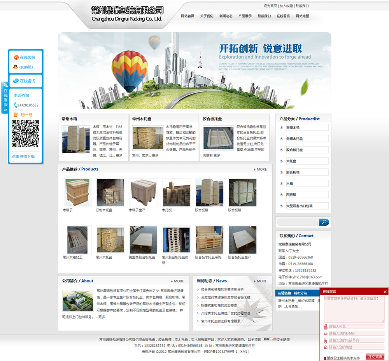Close the 在线留言 message popup

385,291
